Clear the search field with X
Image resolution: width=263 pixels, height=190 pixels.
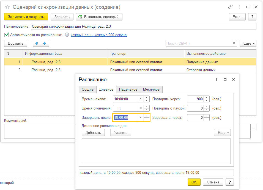(234, 43)
